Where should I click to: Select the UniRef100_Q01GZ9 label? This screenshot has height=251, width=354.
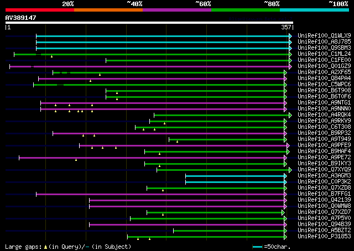(x=324, y=66)
